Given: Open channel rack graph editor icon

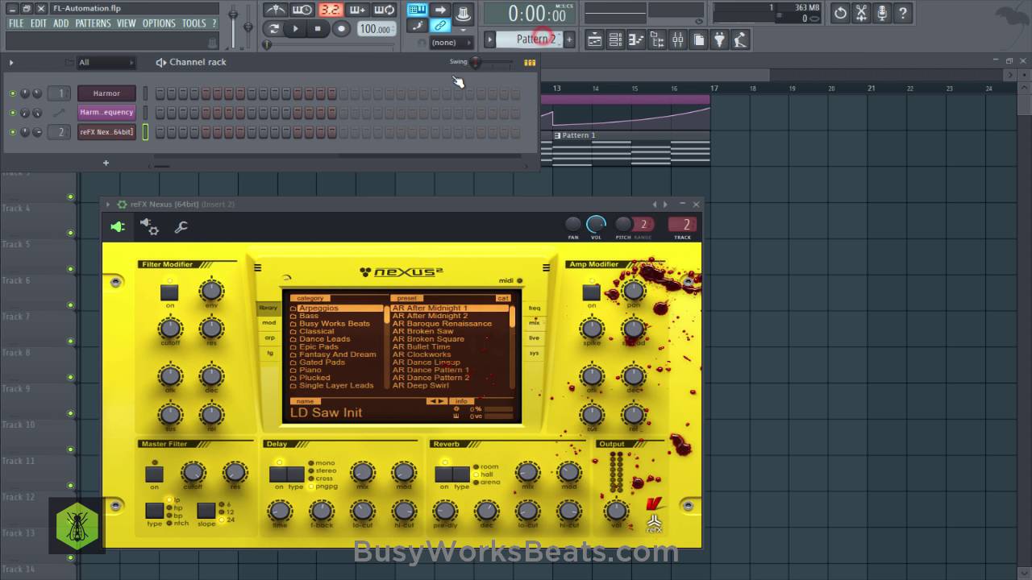Looking at the screenshot, I should coord(530,62).
